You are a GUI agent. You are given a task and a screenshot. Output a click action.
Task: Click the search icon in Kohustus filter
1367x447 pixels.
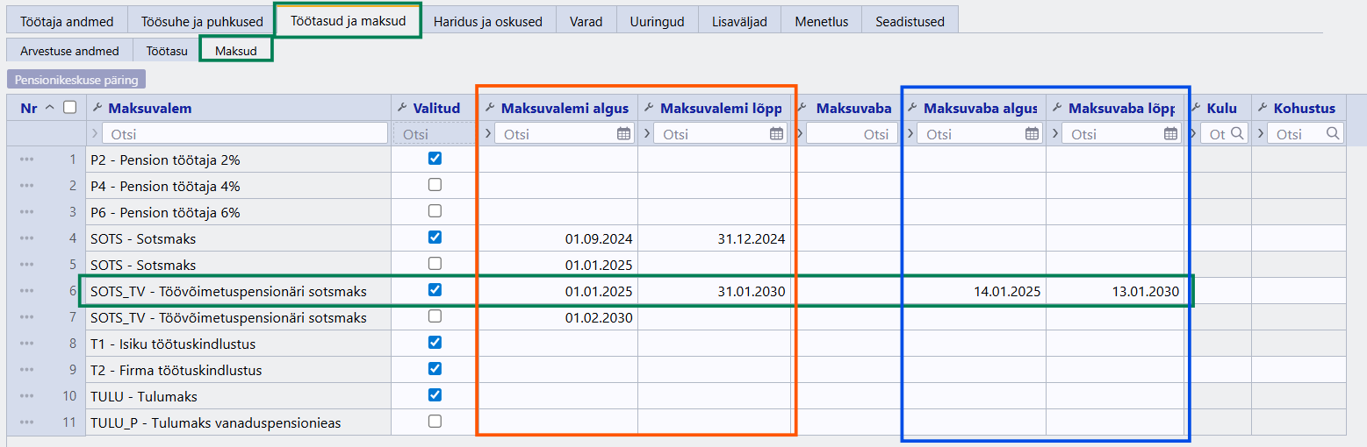(x=1332, y=134)
